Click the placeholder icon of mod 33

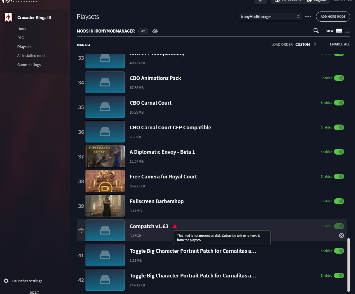tap(105, 61)
